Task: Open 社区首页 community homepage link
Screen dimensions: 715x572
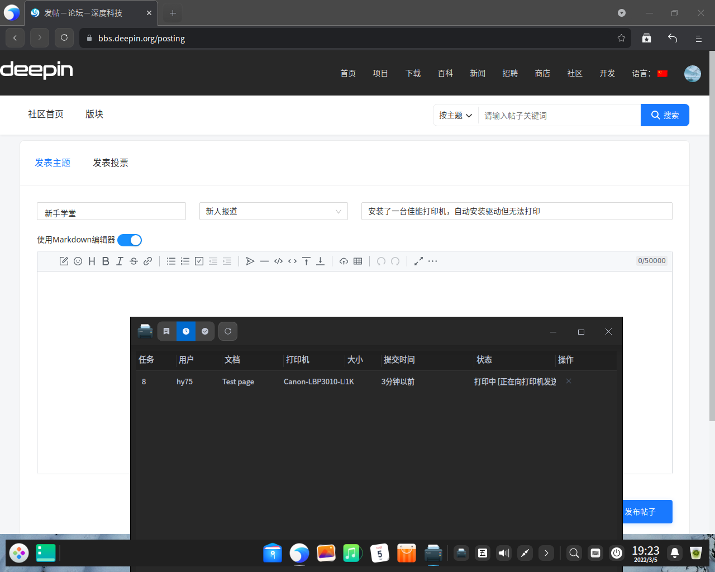Action: [45, 114]
